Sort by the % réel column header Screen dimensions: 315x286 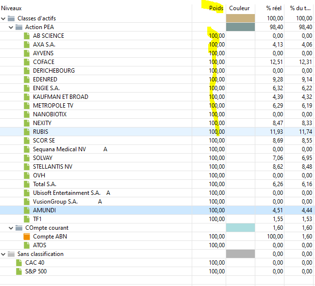point(274,8)
